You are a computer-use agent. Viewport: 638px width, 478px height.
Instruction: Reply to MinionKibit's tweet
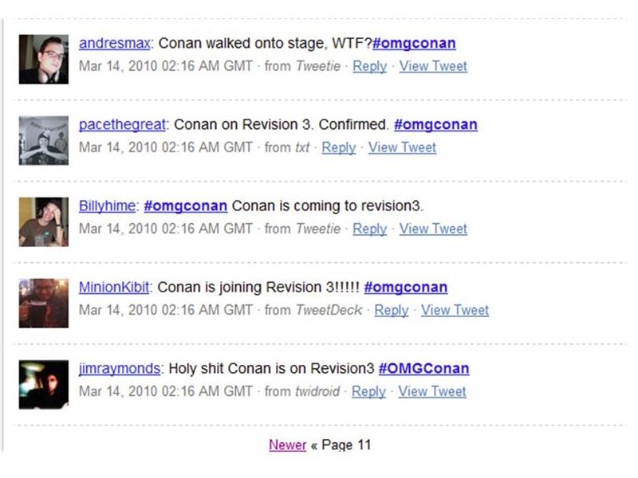pos(392,311)
